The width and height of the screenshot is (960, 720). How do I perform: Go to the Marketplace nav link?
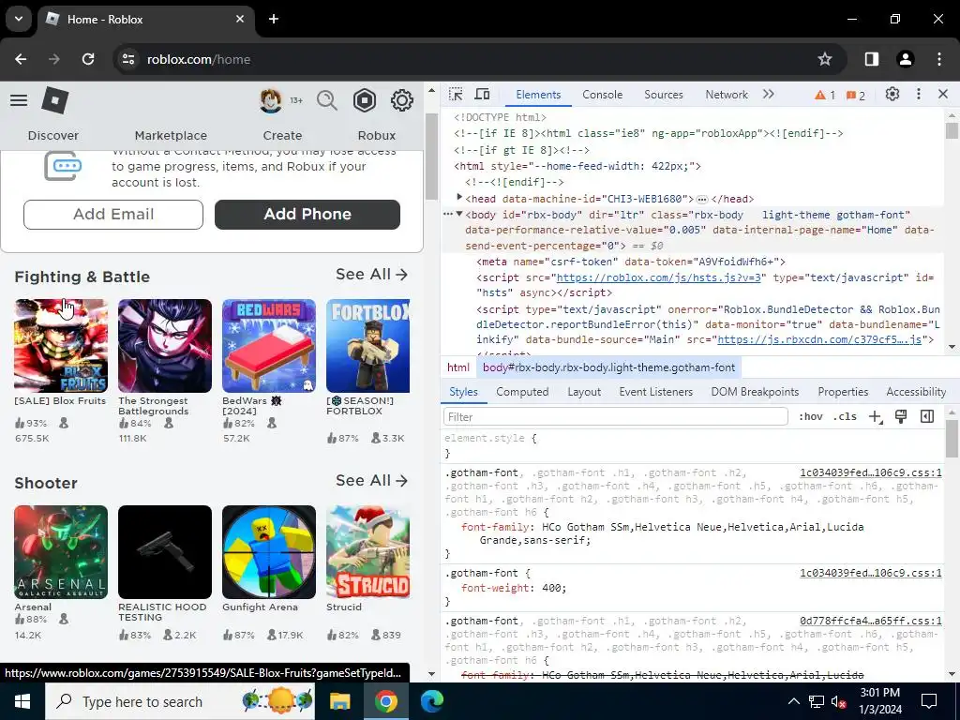point(171,135)
